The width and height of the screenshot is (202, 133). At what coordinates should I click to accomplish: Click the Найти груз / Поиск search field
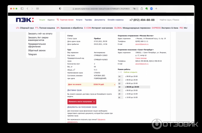point(171,20)
